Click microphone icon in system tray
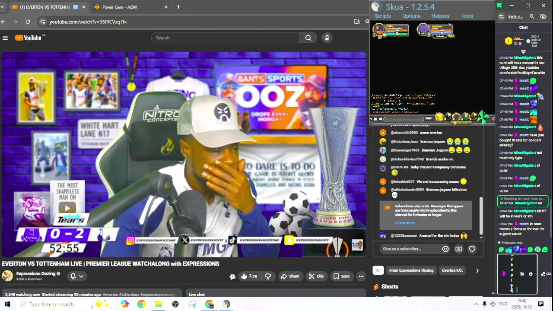 pos(484,304)
